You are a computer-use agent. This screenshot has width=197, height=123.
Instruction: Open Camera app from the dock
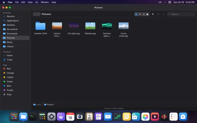tap(80, 117)
